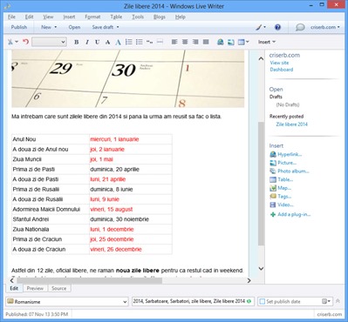Justify the text

coord(206,42)
